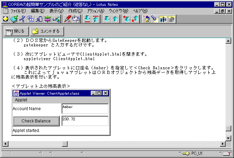Click the scissors cut icon in toolbar
The image size is (234, 158).
[22, 19]
